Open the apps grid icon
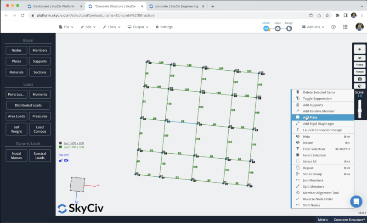 click(345, 27)
